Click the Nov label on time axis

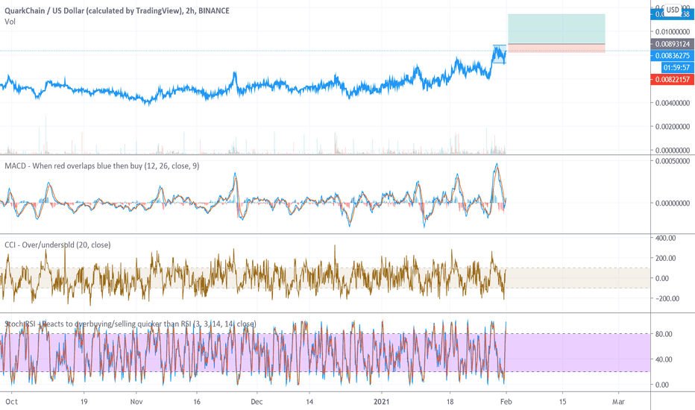tap(136, 402)
